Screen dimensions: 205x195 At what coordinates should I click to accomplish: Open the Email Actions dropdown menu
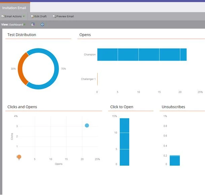click(13, 17)
